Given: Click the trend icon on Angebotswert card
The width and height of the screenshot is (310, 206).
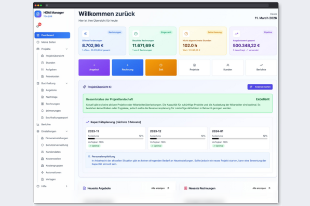Looking at the screenshot, I should (x=236, y=34).
